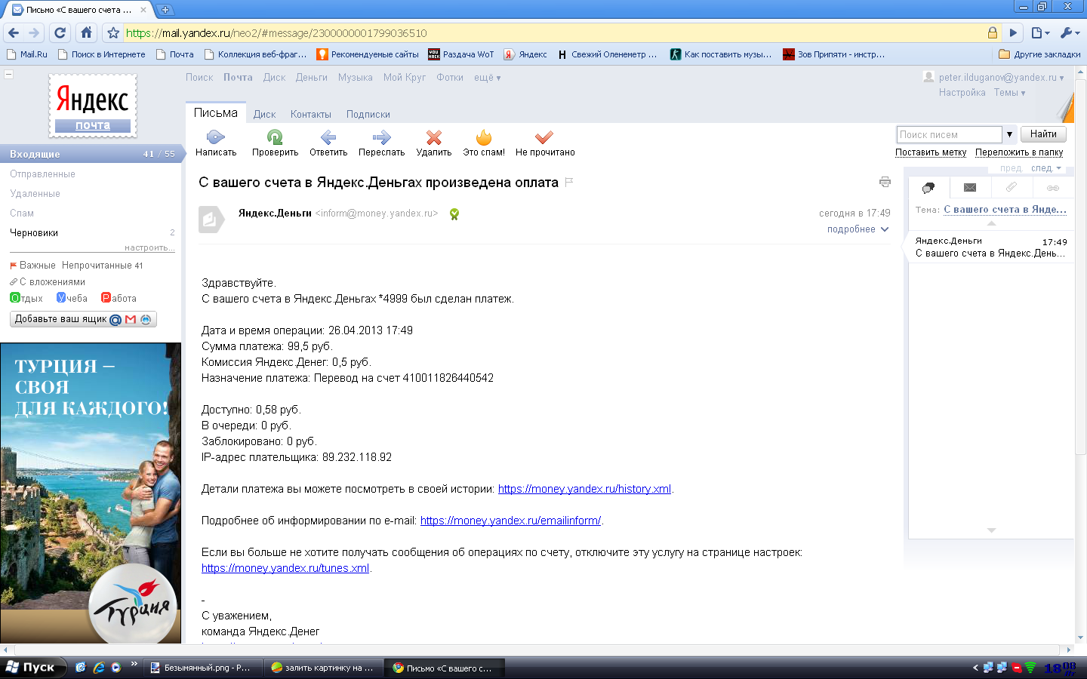Open Музыка in top navigation
Screen dimensions: 1087x679
tap(356, 78)
